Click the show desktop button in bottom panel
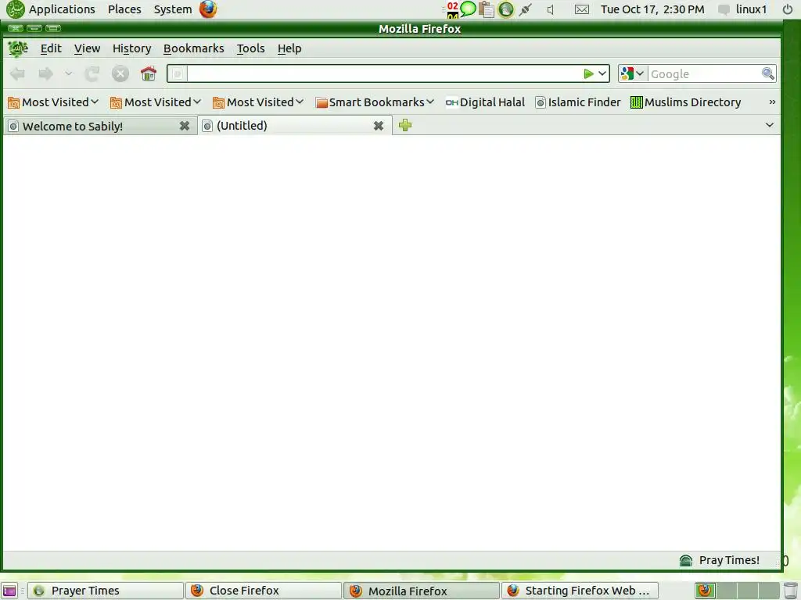 click(9, 591)
